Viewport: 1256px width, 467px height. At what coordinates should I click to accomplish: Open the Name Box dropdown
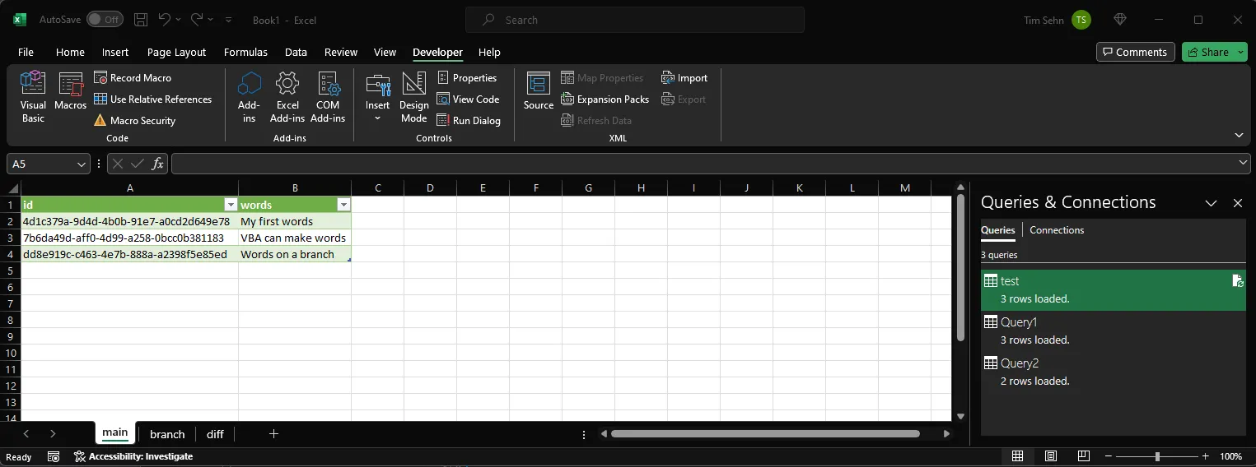82,164
